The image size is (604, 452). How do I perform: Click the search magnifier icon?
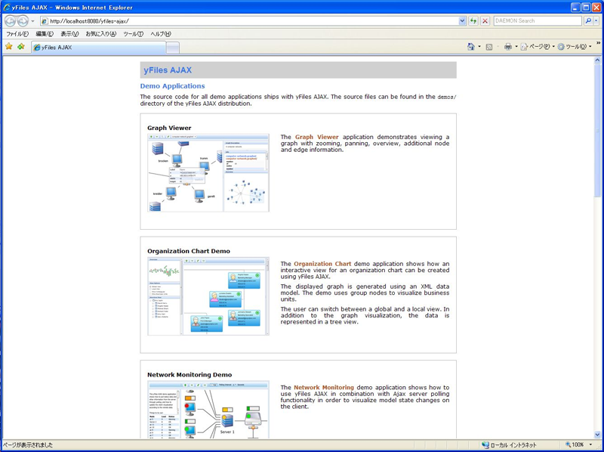pos(588,21)
